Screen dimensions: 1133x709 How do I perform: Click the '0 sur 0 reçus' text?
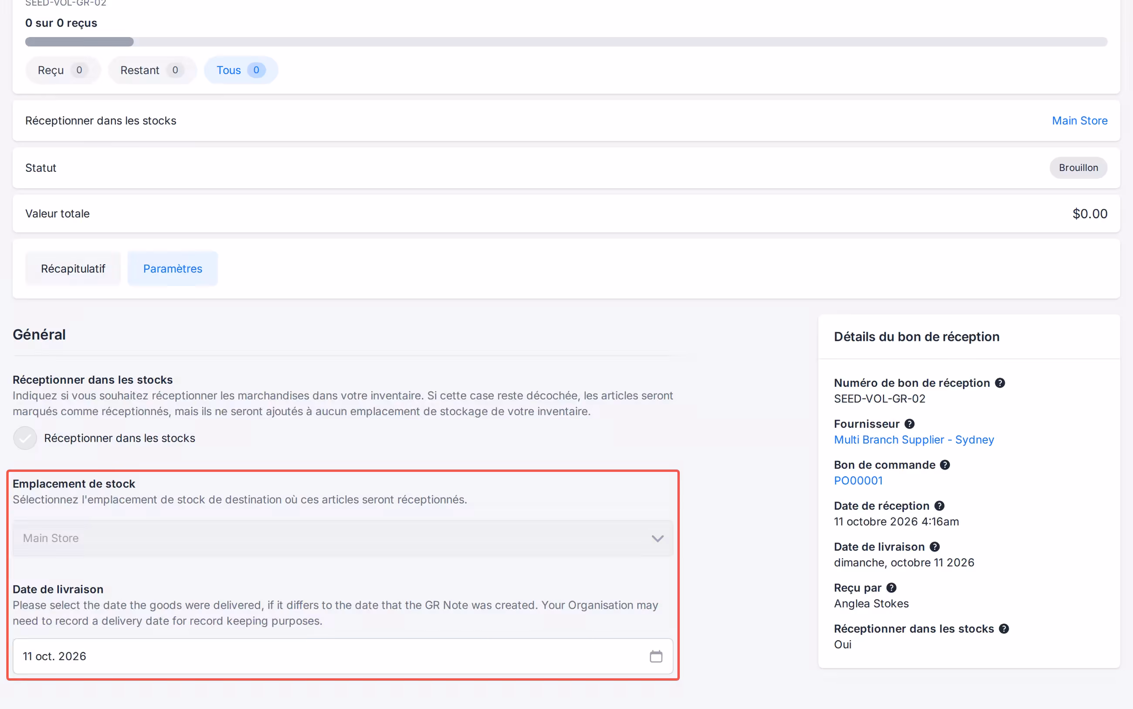pyautogui.click(x=61, y=23)
